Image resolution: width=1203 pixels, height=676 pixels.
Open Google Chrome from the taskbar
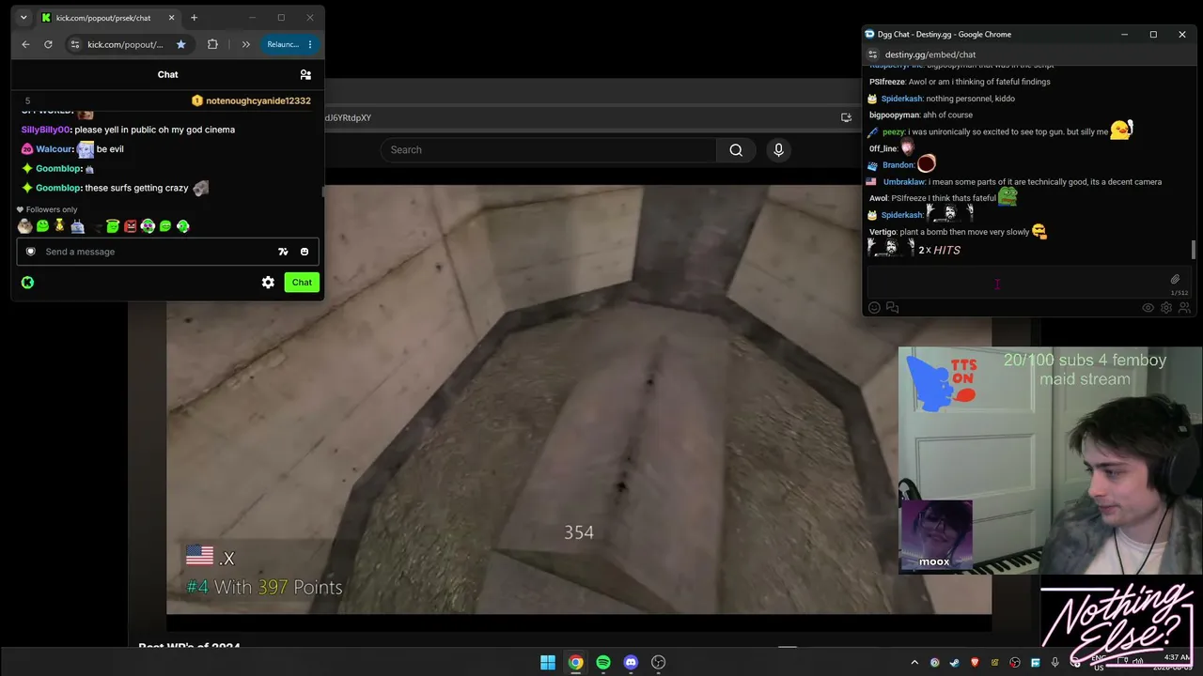click(575, 662)
